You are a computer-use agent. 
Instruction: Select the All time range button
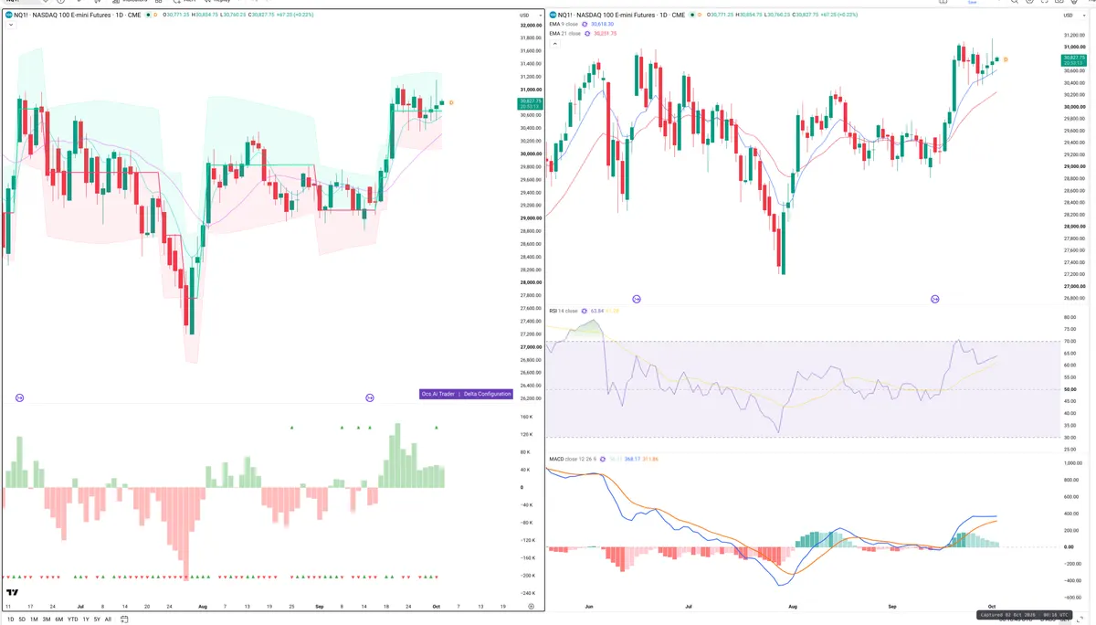tap(108, 620)
